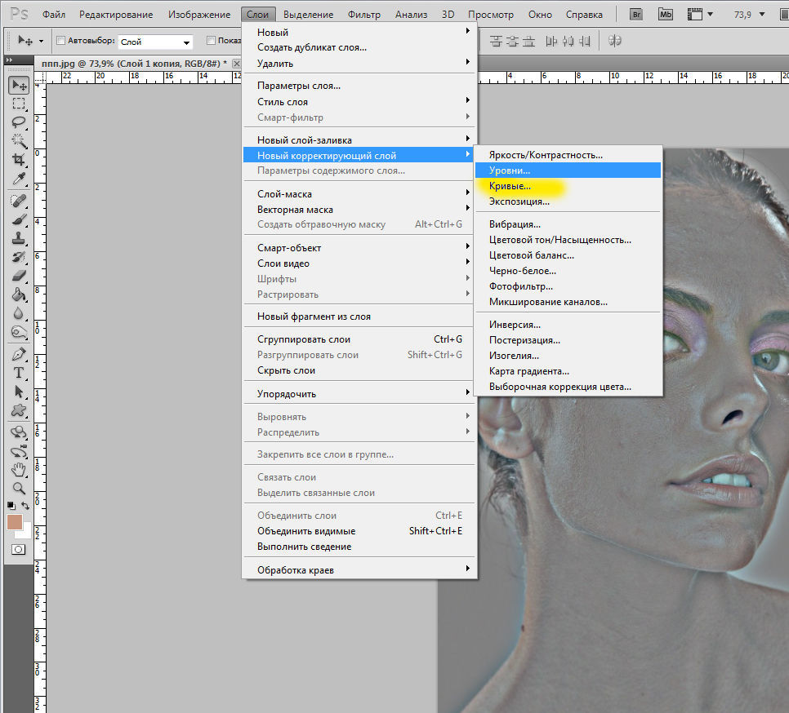Screen dimensions: 789x713
Task: Select the Quick Selection tool
Action: [19, 140]
